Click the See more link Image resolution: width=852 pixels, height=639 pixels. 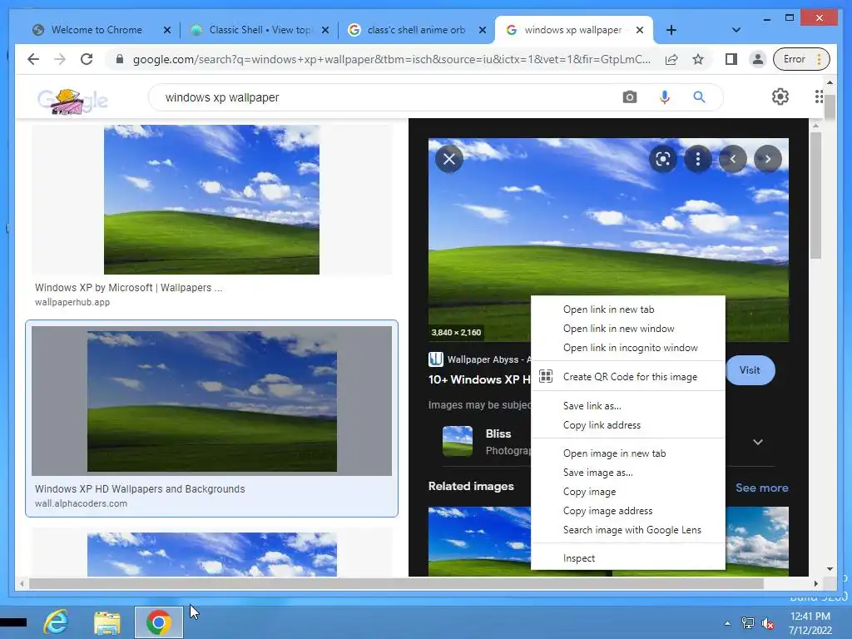pos(762,488)
